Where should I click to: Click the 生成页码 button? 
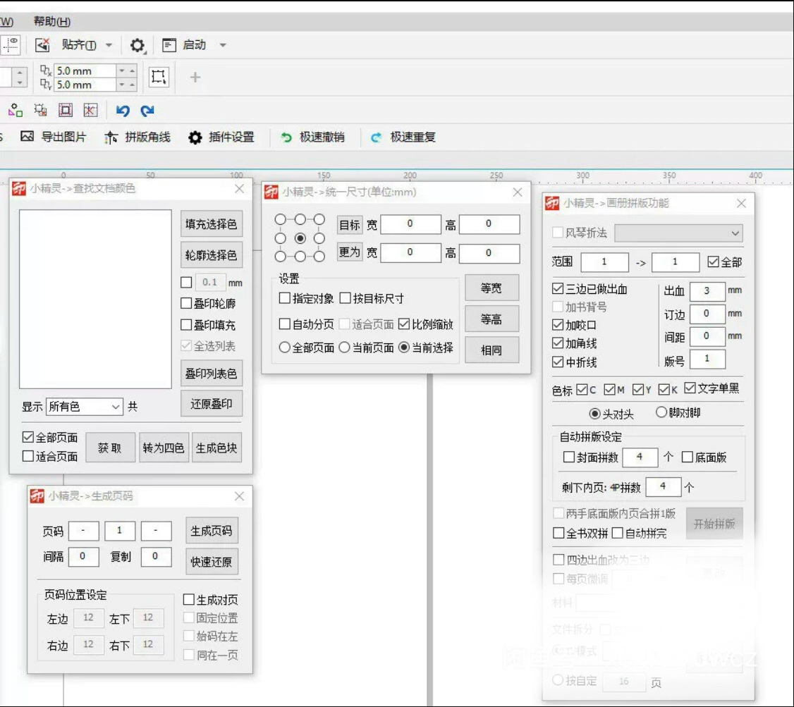click(x=212, y=531)
